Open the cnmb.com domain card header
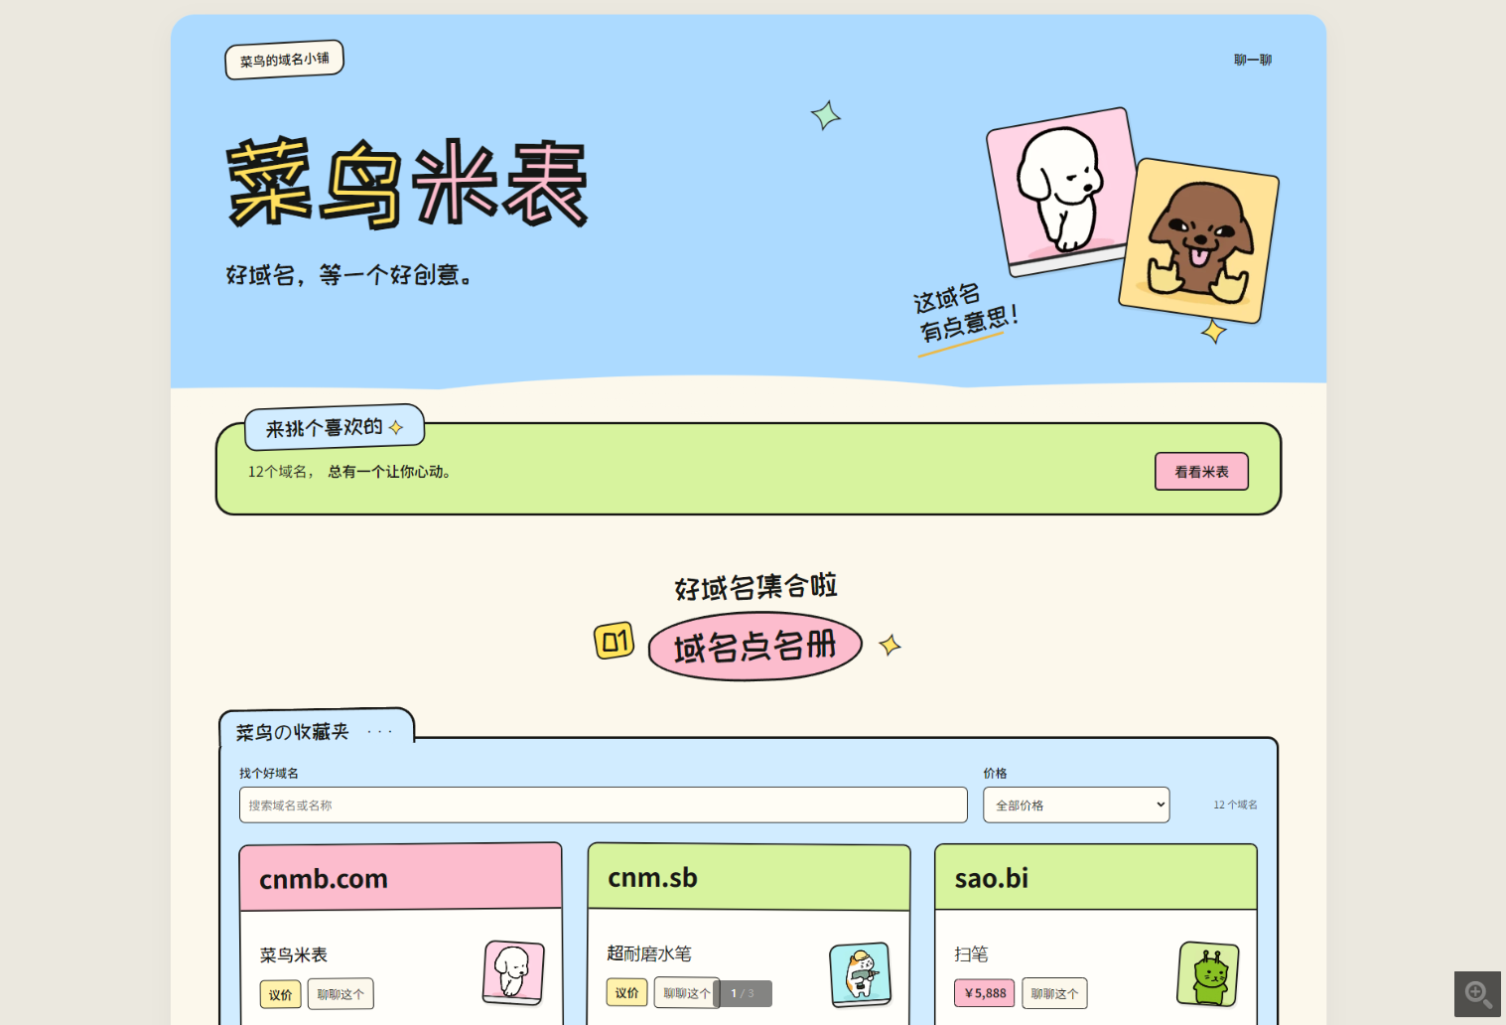The height and width of the screenshot is (1025, 1506). click(x=401, y=878)
